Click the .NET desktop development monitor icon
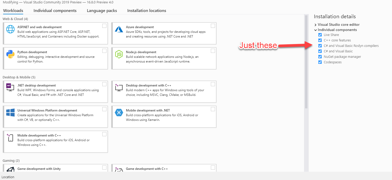Screen dimensions: 392x180 10,88
